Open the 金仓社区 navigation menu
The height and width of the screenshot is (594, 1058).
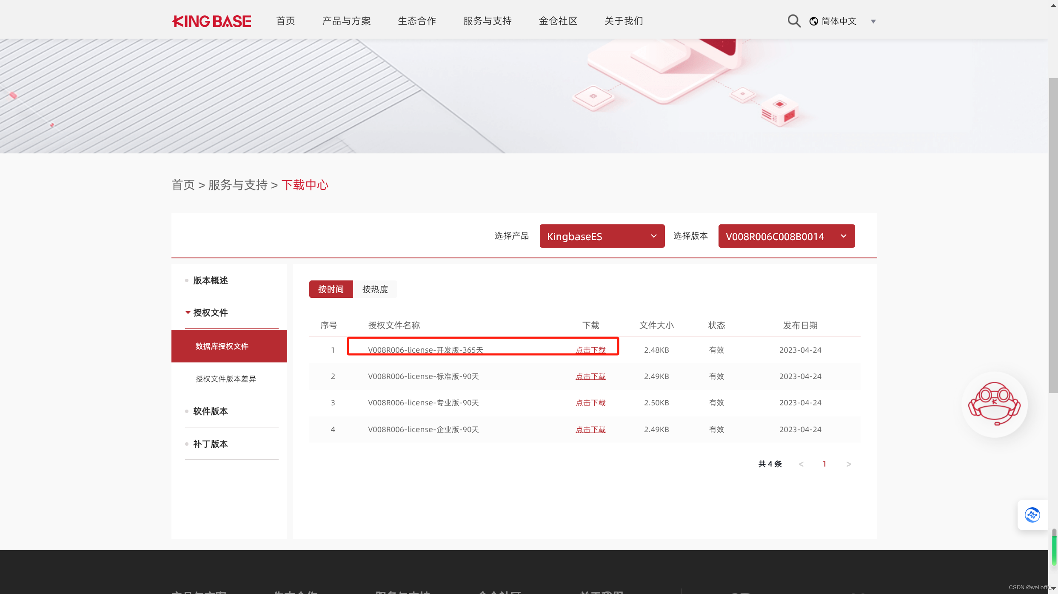click(558, 20)
